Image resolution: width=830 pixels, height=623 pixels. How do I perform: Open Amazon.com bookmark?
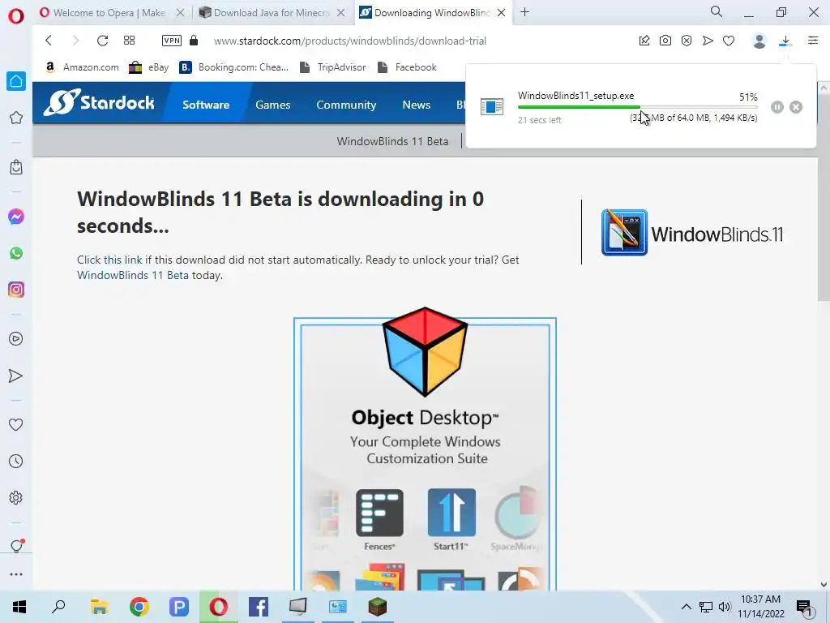(82, 67)
